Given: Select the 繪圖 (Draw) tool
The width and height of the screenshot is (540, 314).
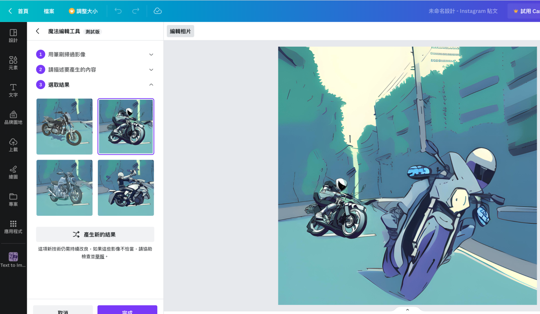Looking at the screenshot, I should [x=13, y=172].
